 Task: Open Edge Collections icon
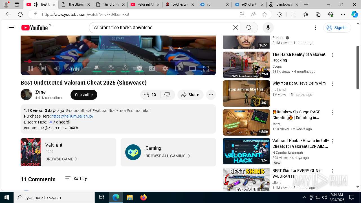tap(318, 14)
